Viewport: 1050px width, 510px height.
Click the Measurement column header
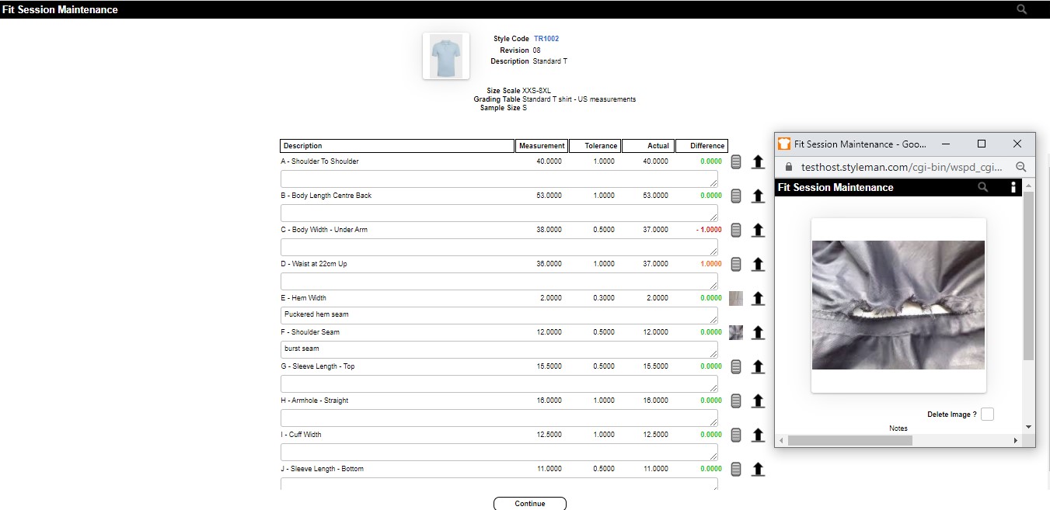tap(541, 146)
